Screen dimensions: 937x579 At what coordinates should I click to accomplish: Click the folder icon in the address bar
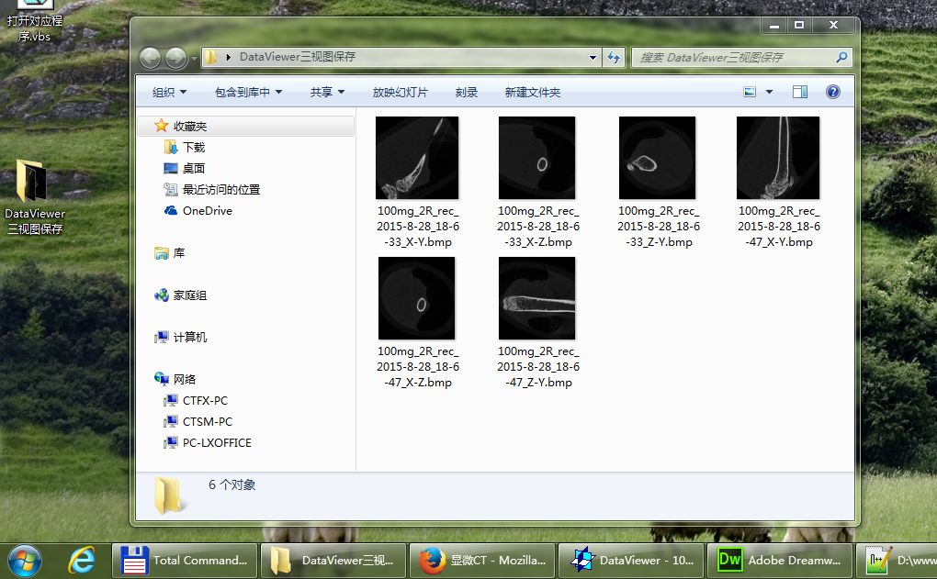(210, 57)
